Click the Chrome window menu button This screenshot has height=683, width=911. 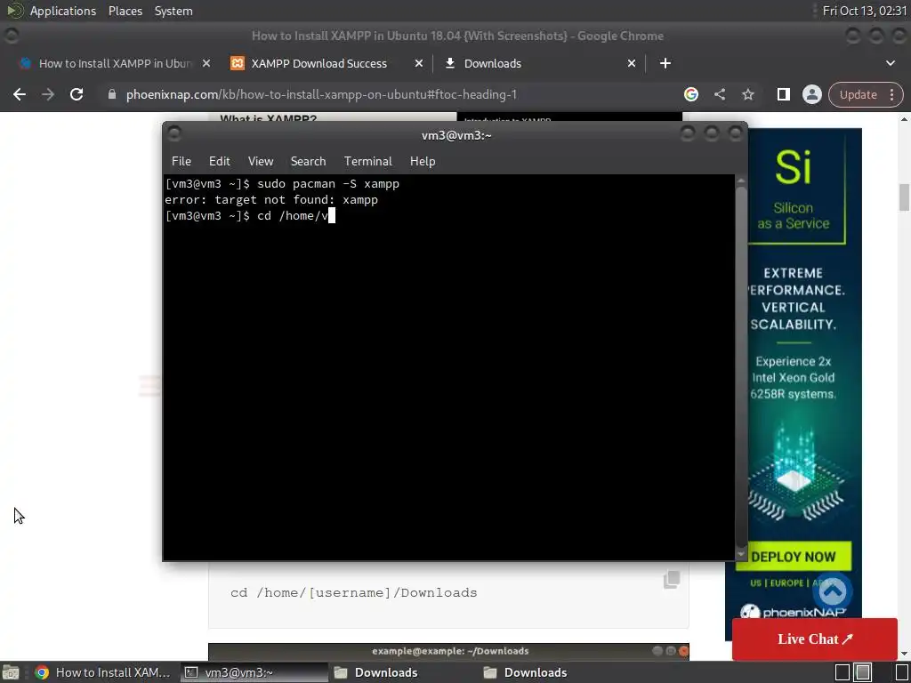click(x=11, y=36)
